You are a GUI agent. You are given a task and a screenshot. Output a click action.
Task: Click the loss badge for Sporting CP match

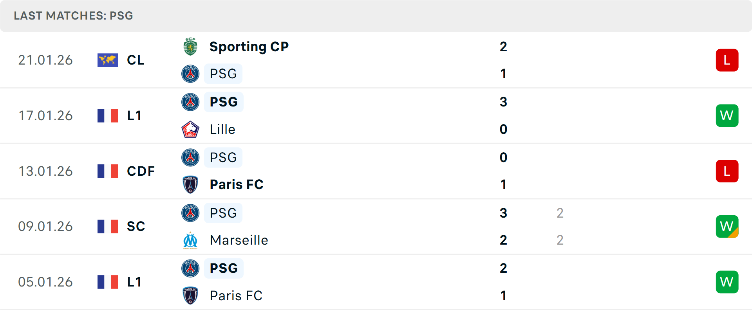coord(727,60)
